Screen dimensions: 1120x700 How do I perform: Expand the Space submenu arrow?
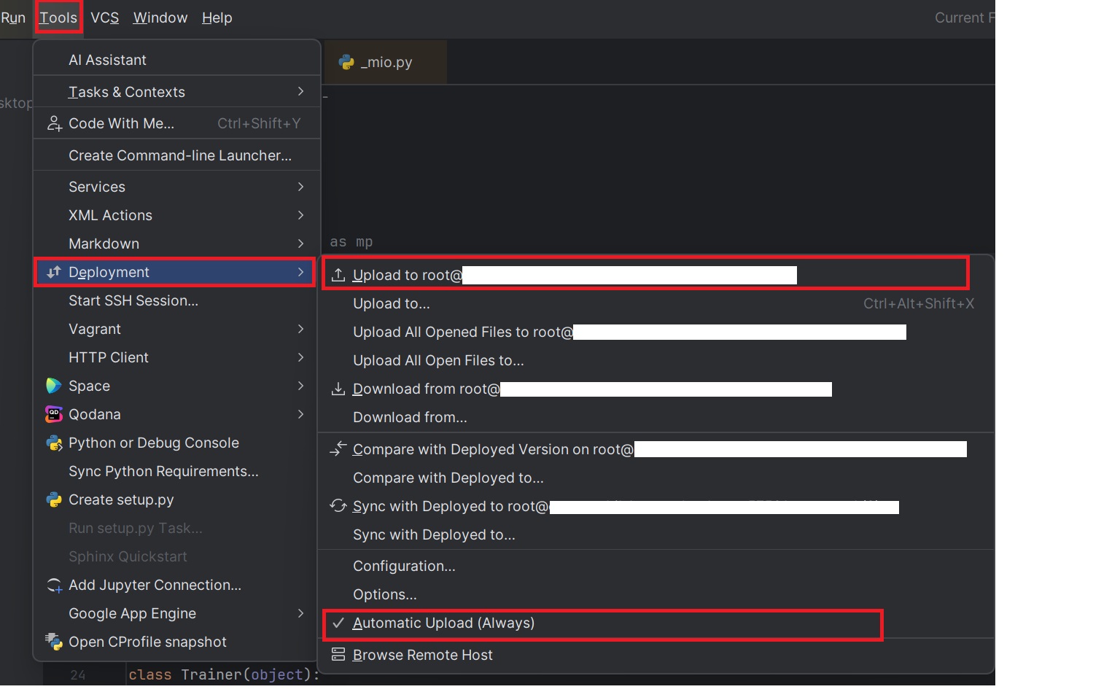pyautogui.click(x=300, y=386)
